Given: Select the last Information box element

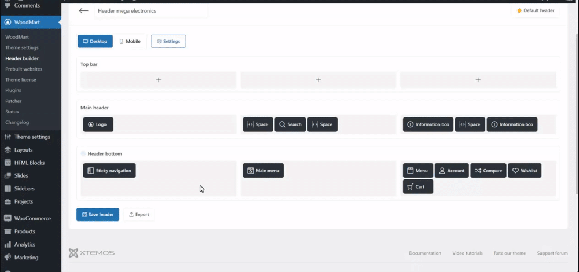Looking at the screenshot, I should coord(512,124).
